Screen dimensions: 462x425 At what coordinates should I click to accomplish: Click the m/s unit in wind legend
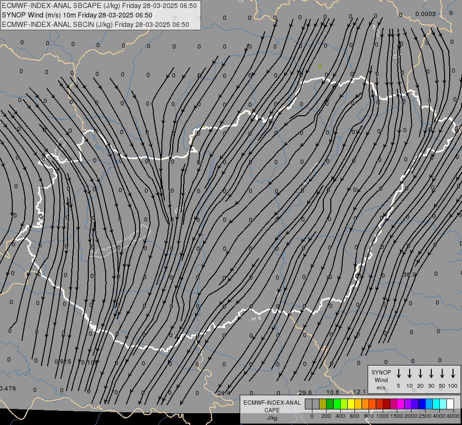coord(381,388)
